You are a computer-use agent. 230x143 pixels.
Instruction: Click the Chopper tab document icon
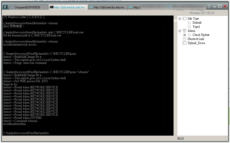[x=12, y=7]
